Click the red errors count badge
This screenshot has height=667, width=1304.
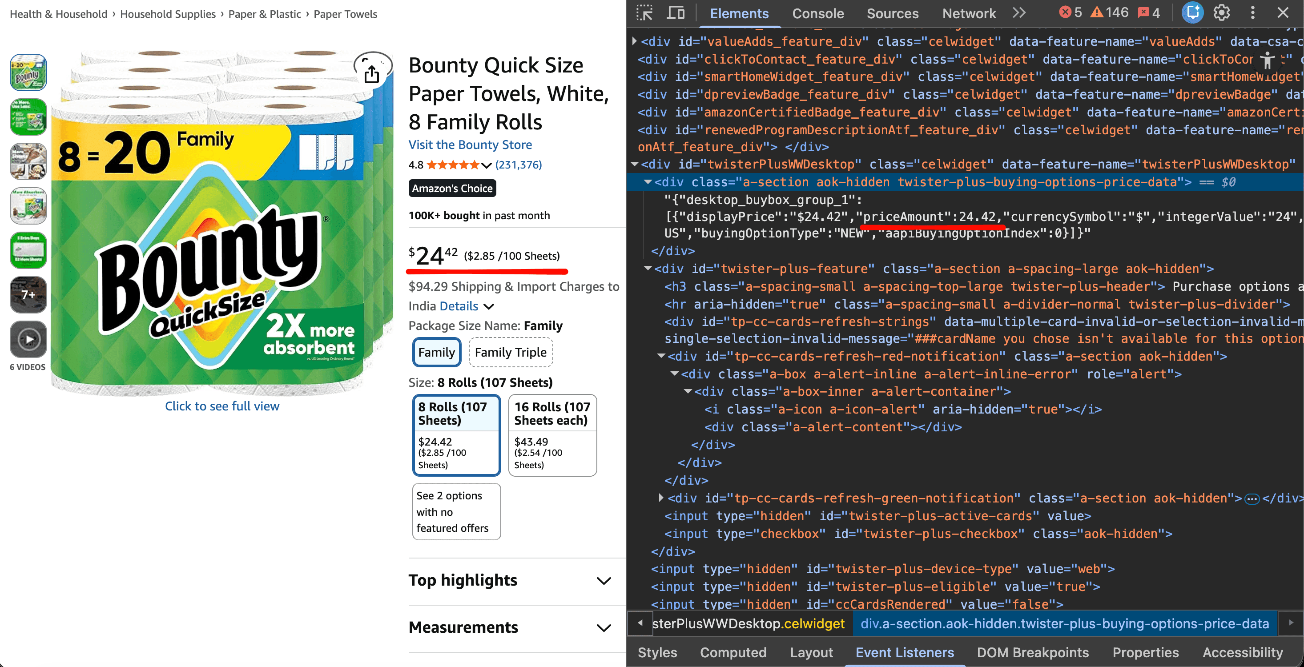1071,12
